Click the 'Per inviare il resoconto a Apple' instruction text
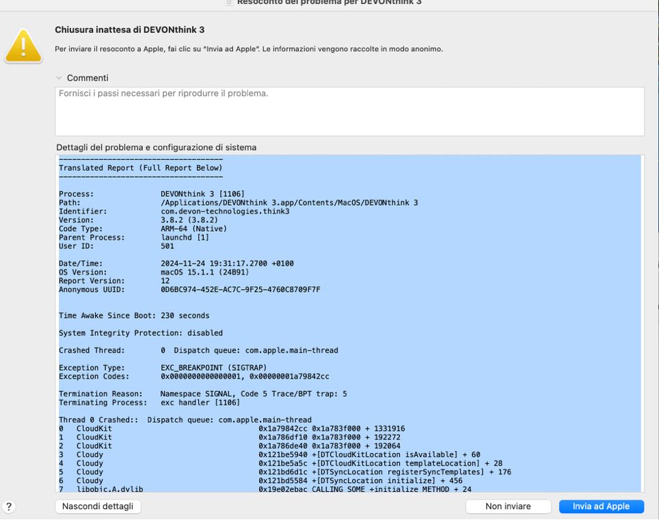 [x=249, y=49]
